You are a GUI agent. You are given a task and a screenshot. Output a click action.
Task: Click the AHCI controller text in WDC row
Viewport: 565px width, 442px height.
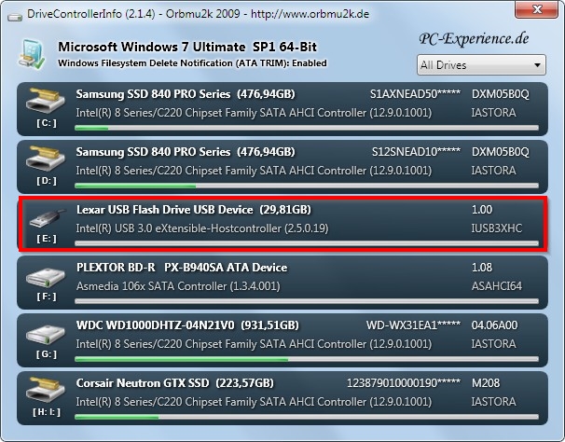pyautogui.click(x=254, y=344)
